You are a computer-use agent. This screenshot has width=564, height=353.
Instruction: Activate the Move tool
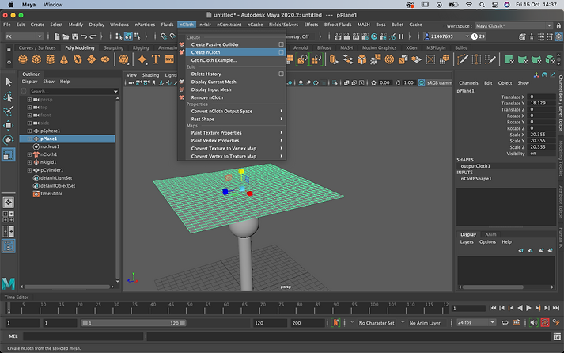click(x=8, y=125)
